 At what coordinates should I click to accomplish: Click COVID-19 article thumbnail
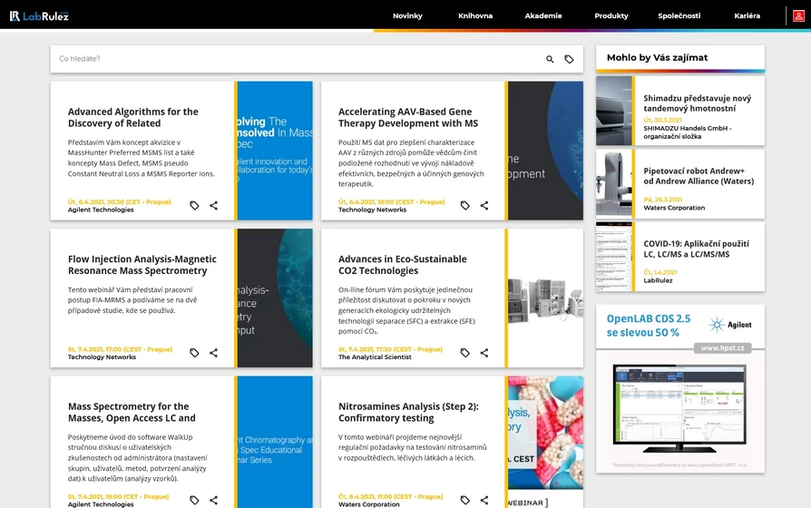click(613, 257)
